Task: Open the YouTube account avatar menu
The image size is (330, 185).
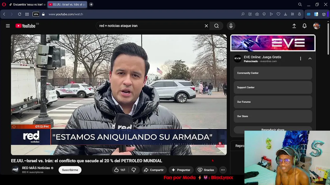Action: coord(317,26)
